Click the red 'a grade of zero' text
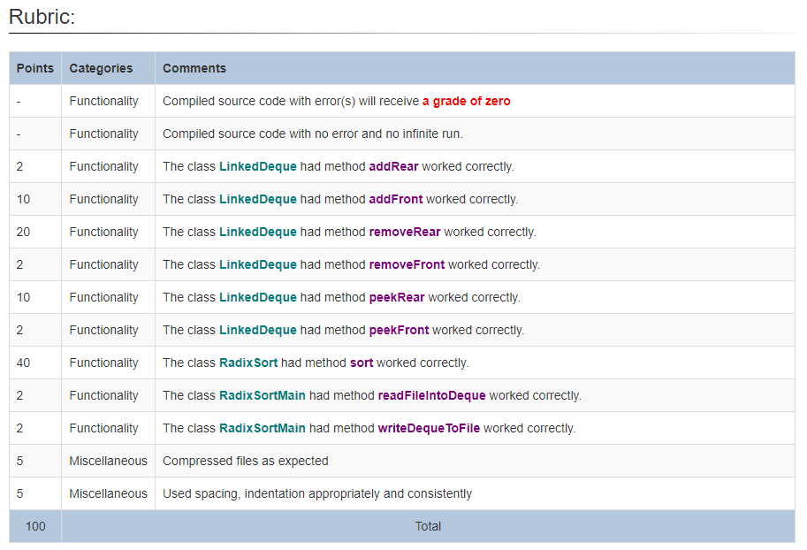The height and width of the screenshot is (550, 807). tap(467, 101)
